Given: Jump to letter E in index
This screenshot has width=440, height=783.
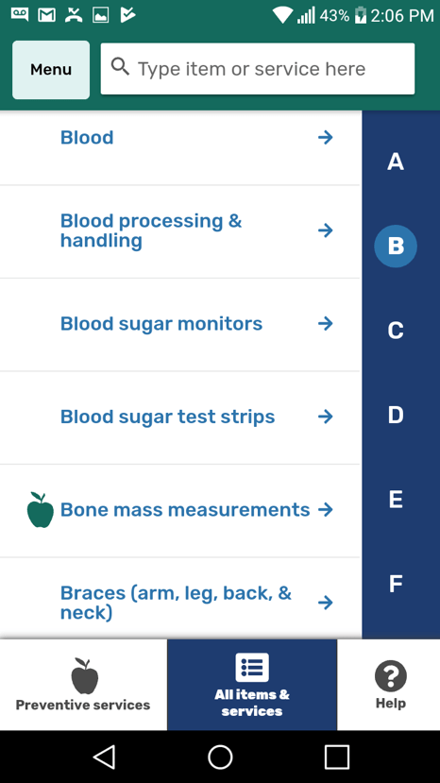Looking at the screenshot, I should click(395, 499).
